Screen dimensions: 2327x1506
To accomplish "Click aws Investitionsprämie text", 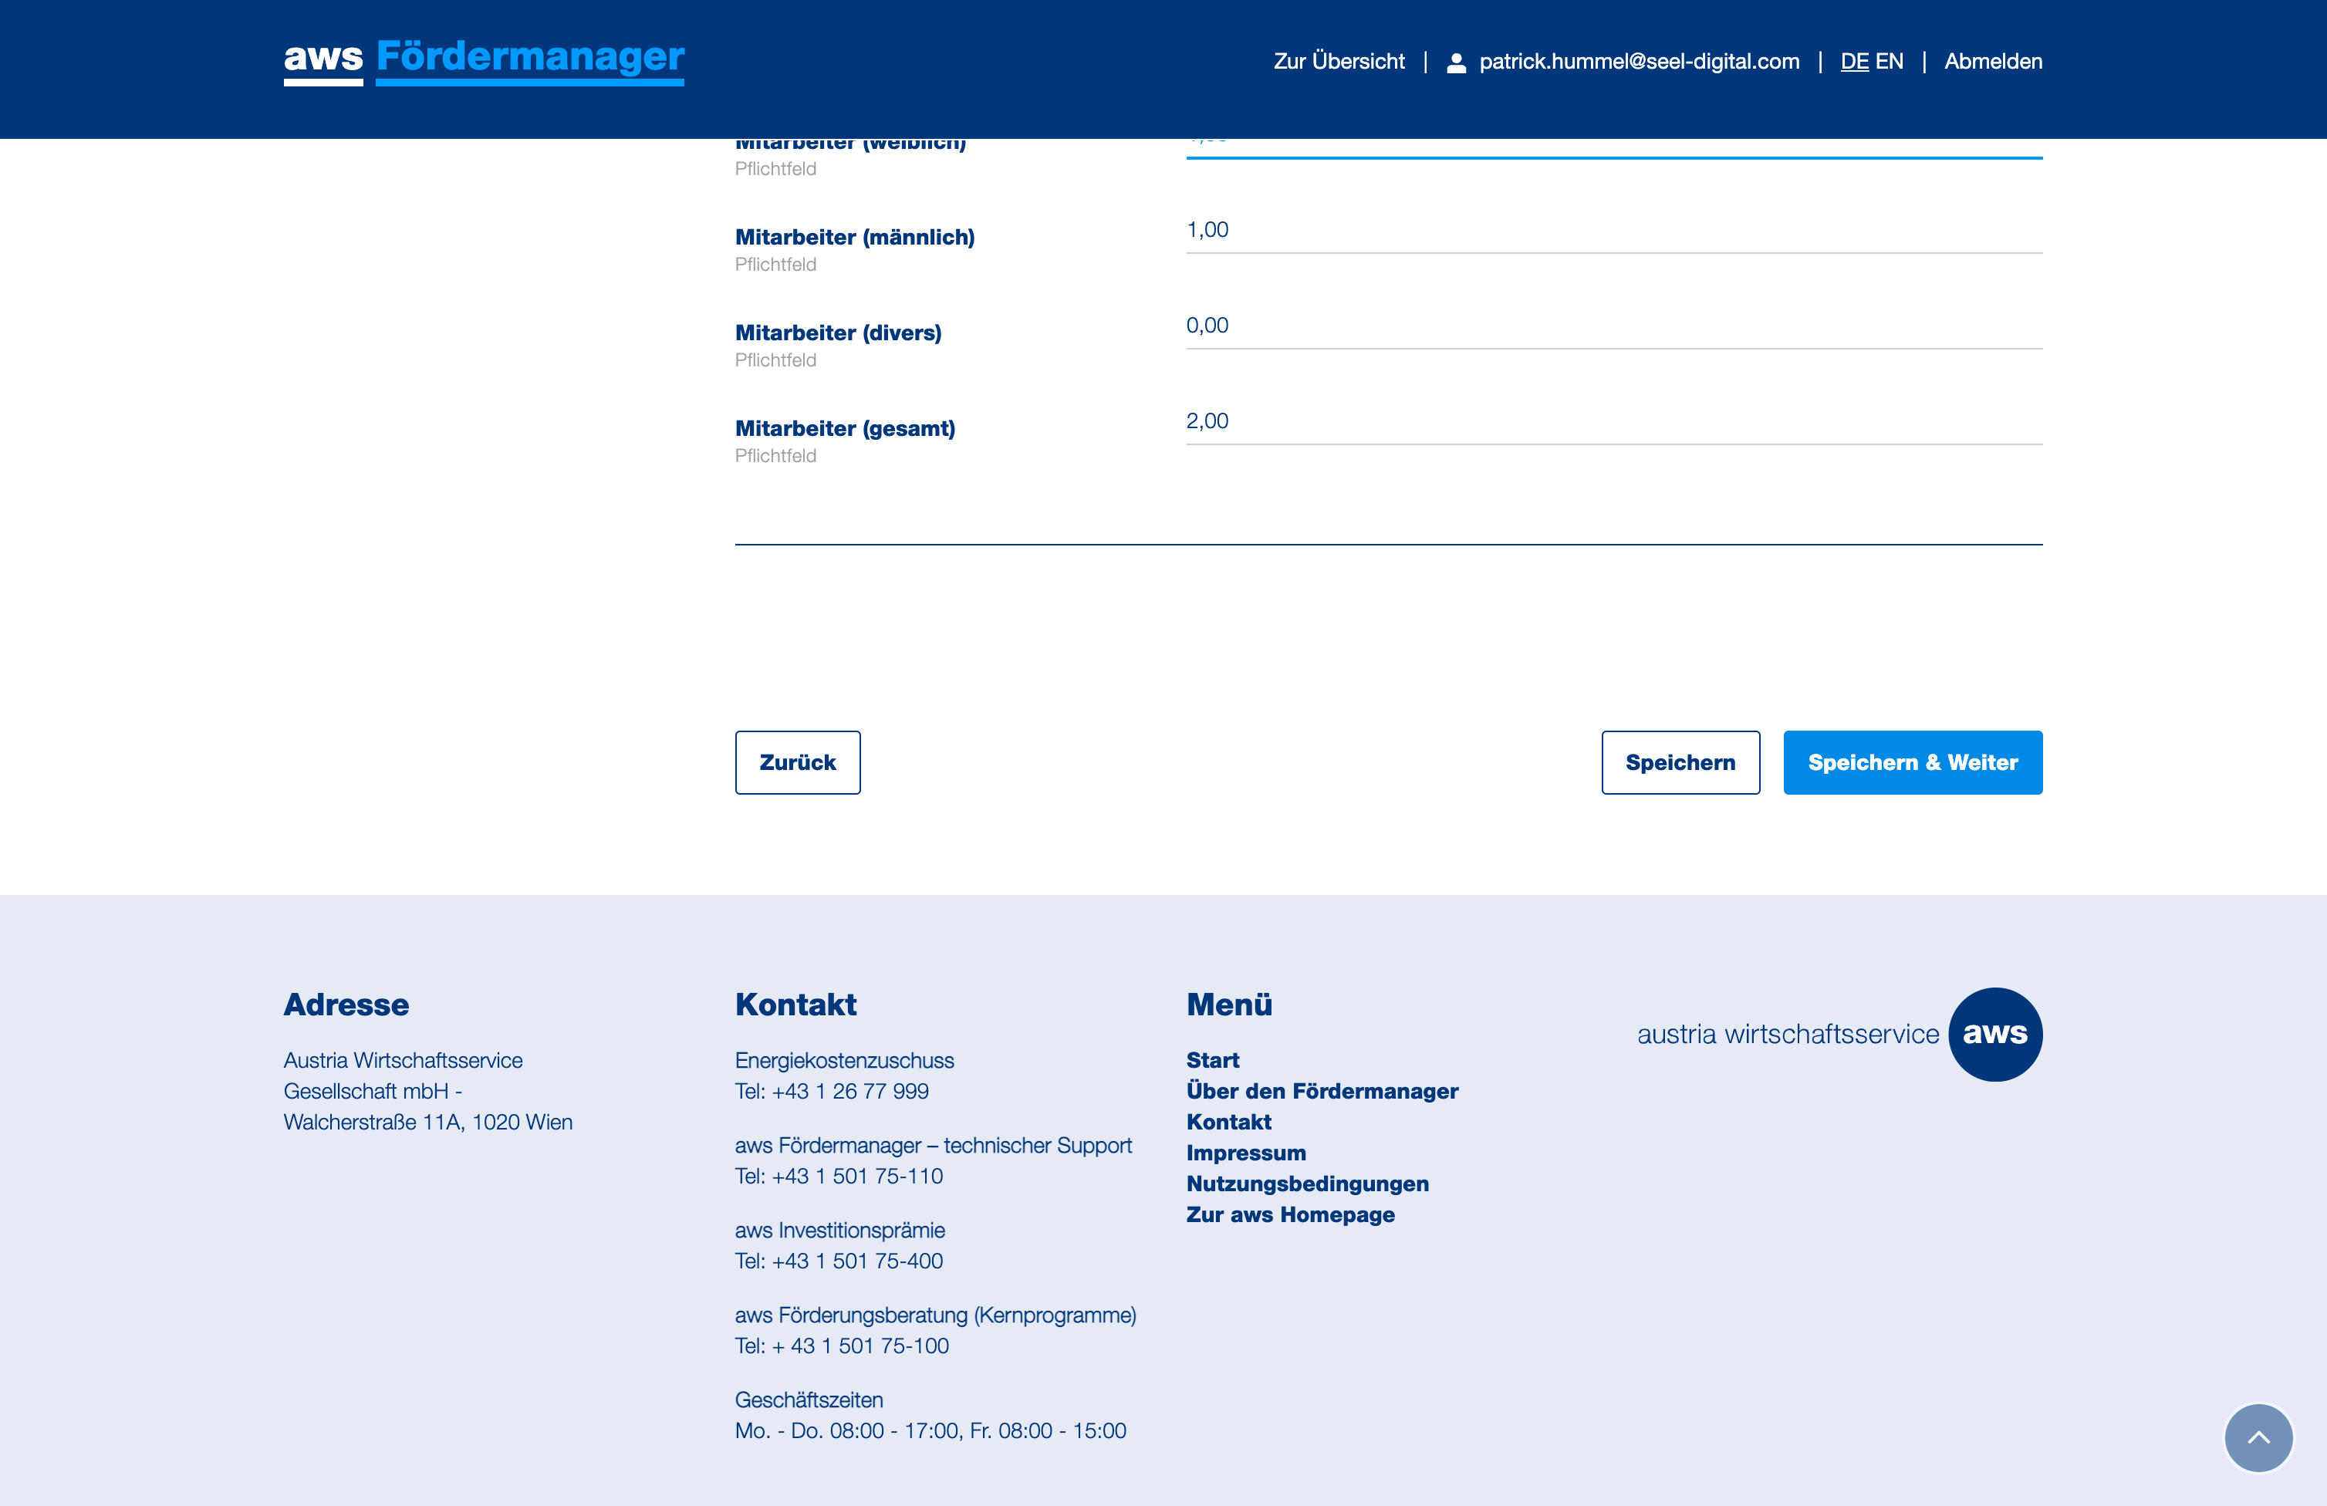I will (840, 1231).
